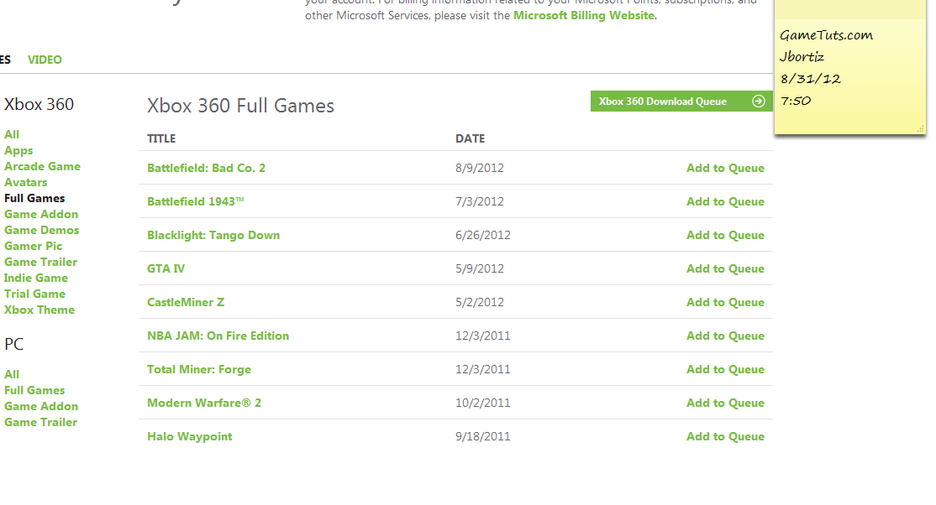The height and width of the screenshot is (505, 936).
Task: Switch to the VIDEO tab
Action: click(45, 60)
